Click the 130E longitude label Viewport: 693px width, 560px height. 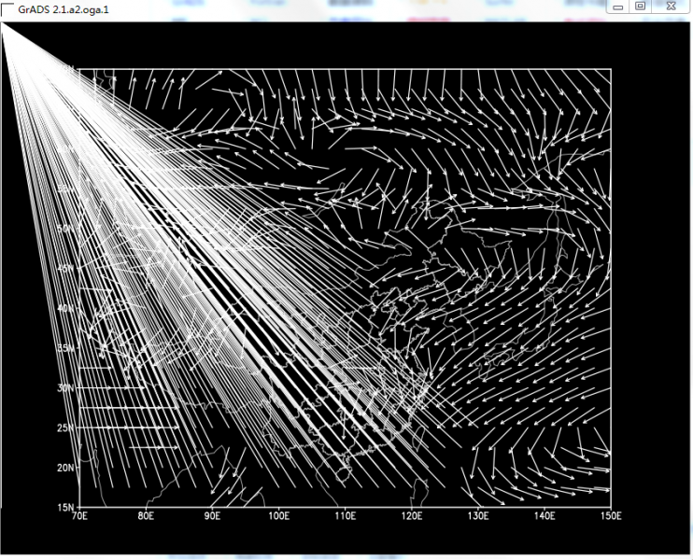click(x=477, y=516)
